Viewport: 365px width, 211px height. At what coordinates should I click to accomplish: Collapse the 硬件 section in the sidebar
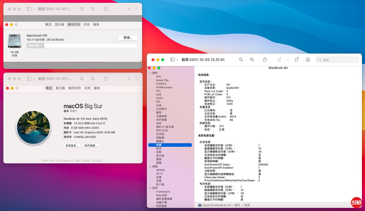[150, 73]
